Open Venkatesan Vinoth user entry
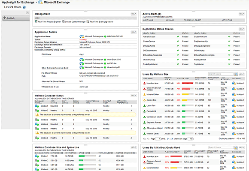 (154, 117)
